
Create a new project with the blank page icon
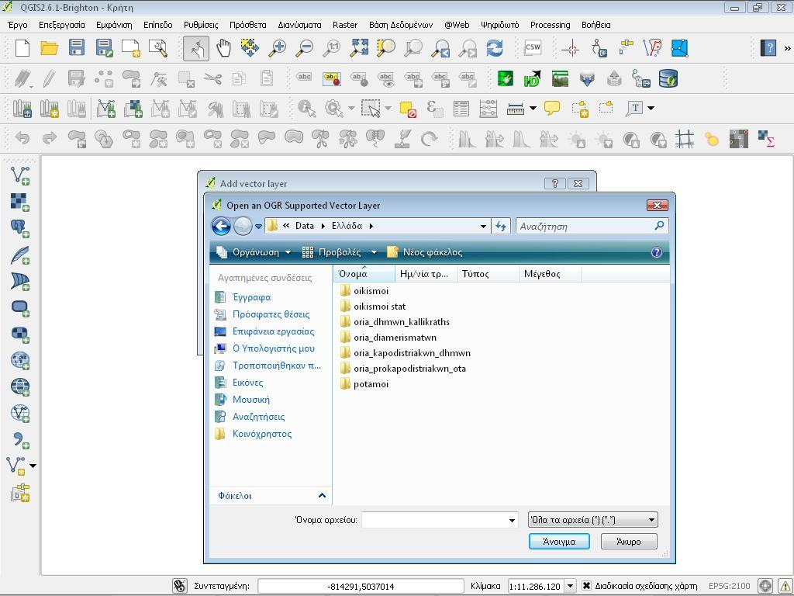click(x=22, y=48)
